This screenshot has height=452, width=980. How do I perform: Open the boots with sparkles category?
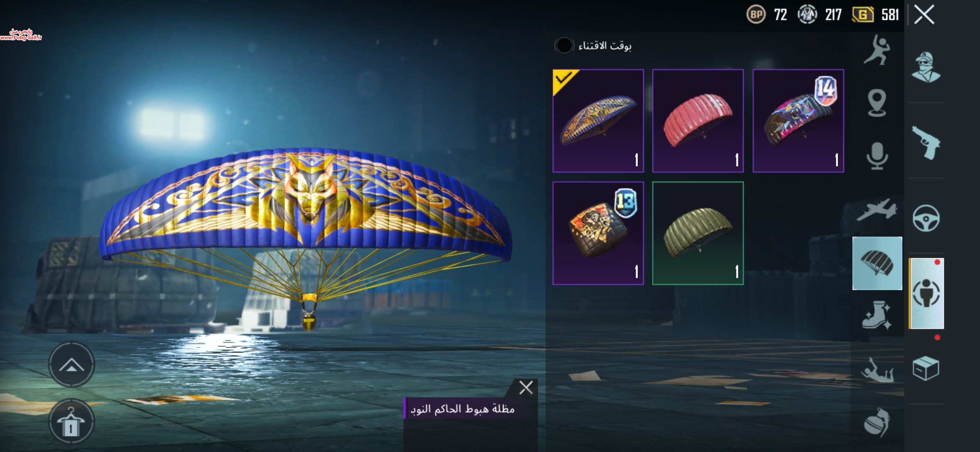pyautogui.click(x=877, y=315)
